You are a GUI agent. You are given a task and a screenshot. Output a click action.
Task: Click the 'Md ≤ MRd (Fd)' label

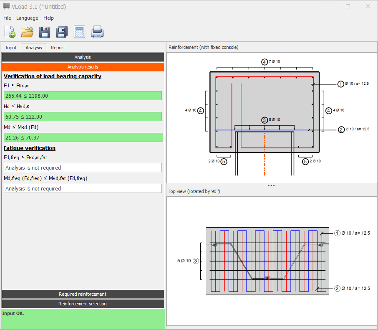[21, 127]
